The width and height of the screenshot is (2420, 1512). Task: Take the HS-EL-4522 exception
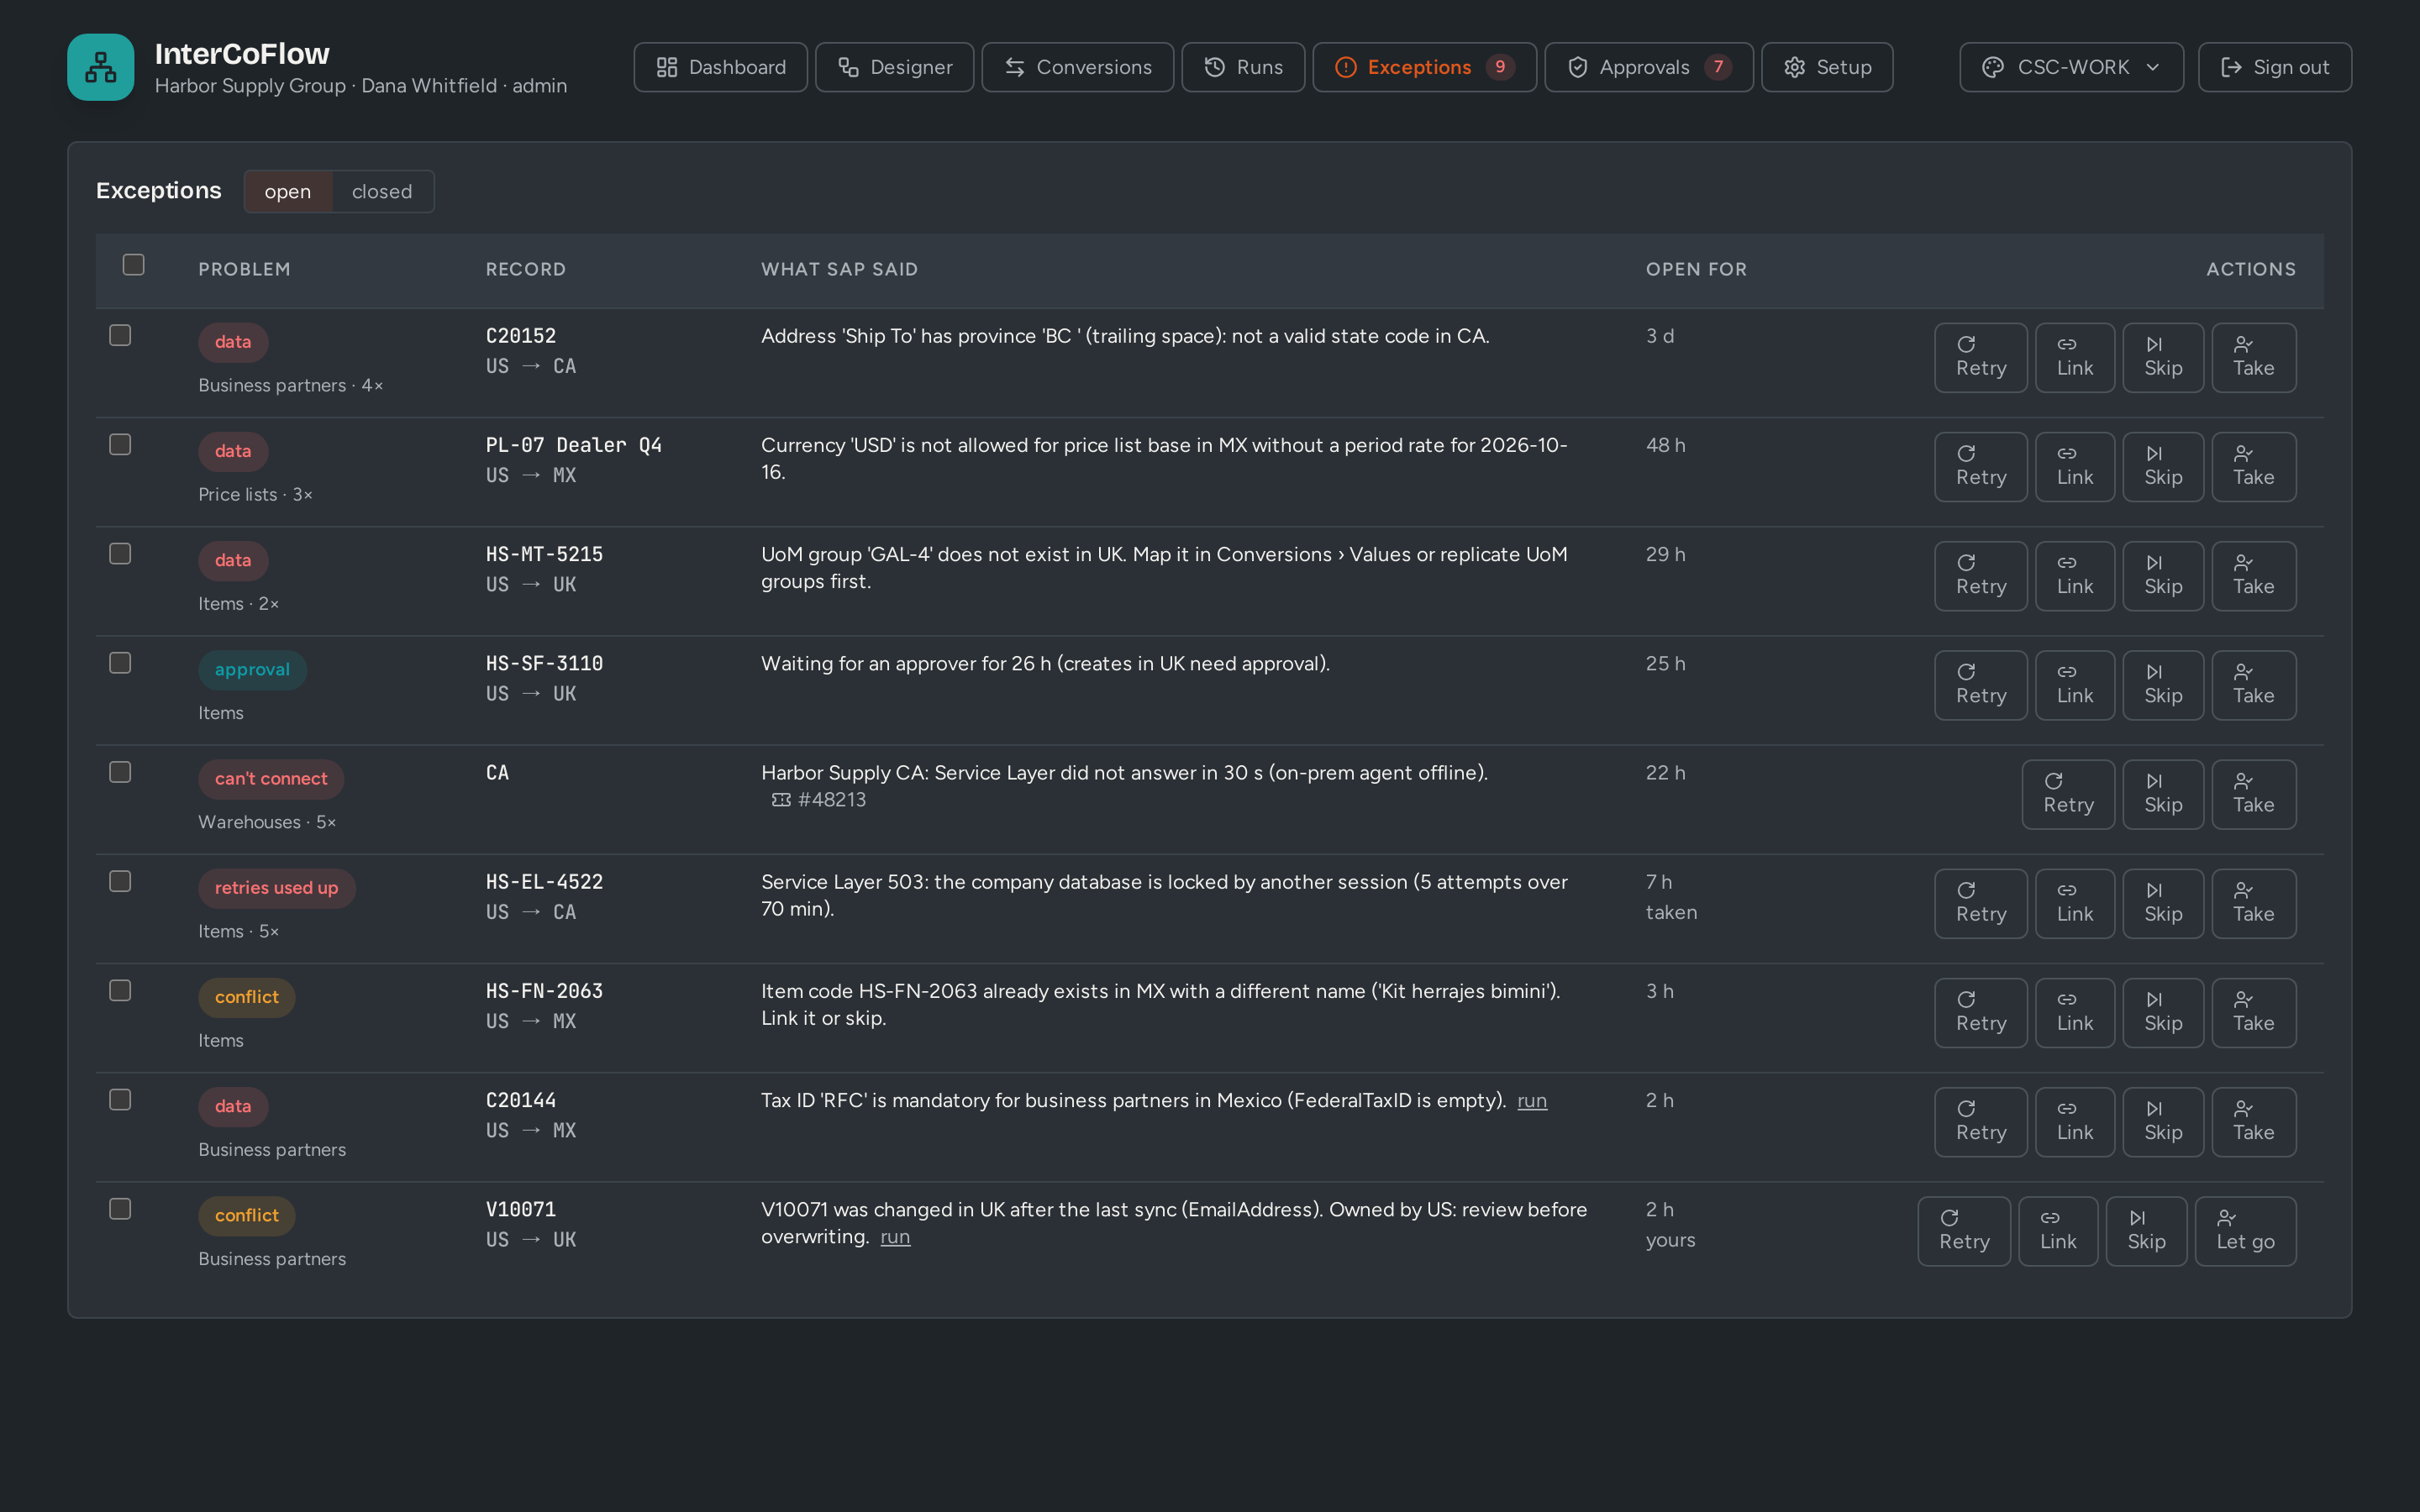tap(2253, 903)
